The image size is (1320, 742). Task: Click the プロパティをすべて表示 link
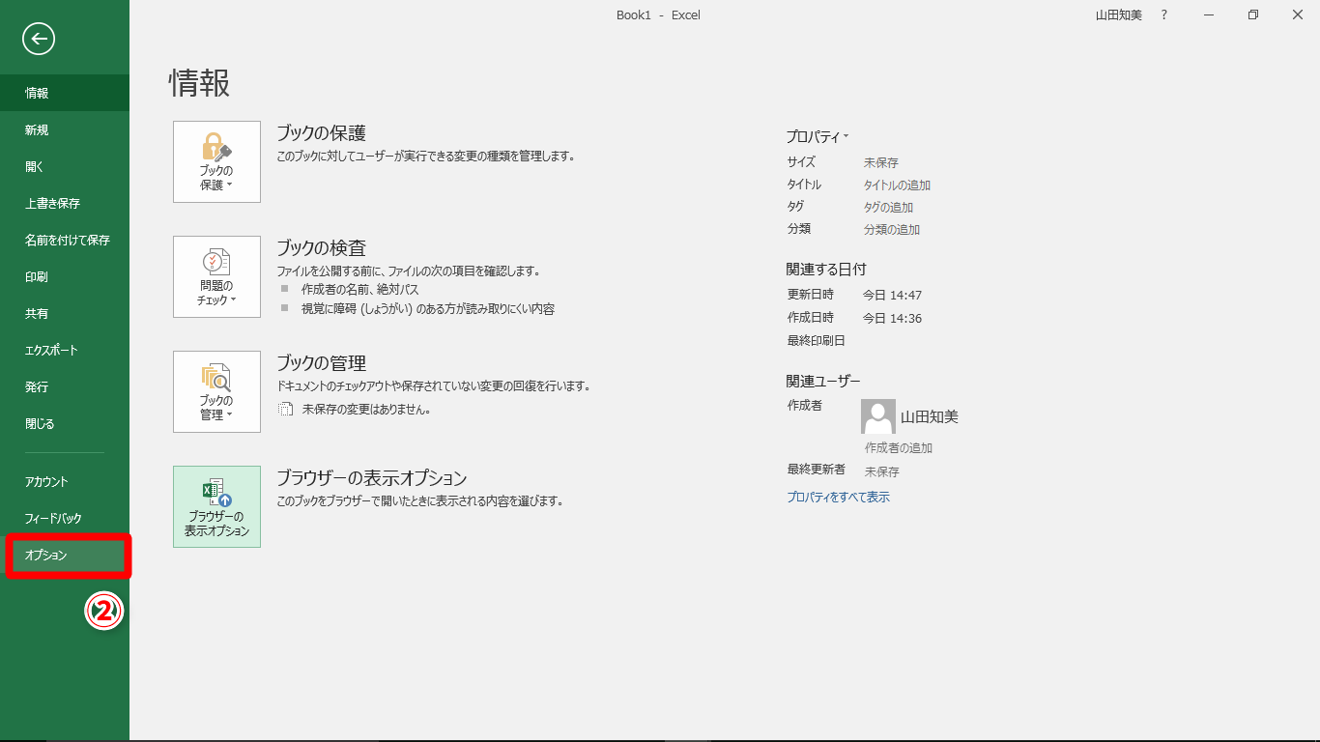click(838, 497)
